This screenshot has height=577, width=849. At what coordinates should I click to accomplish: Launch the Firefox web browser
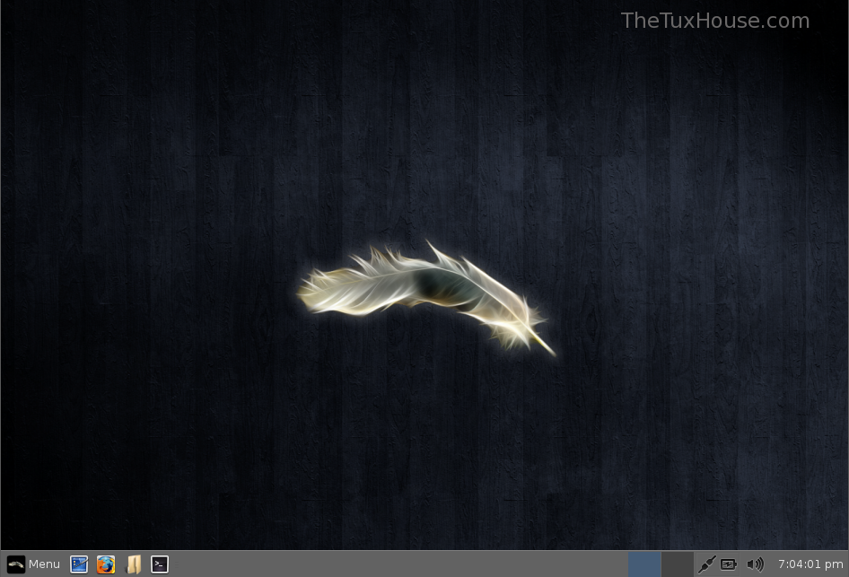point(106,564)
